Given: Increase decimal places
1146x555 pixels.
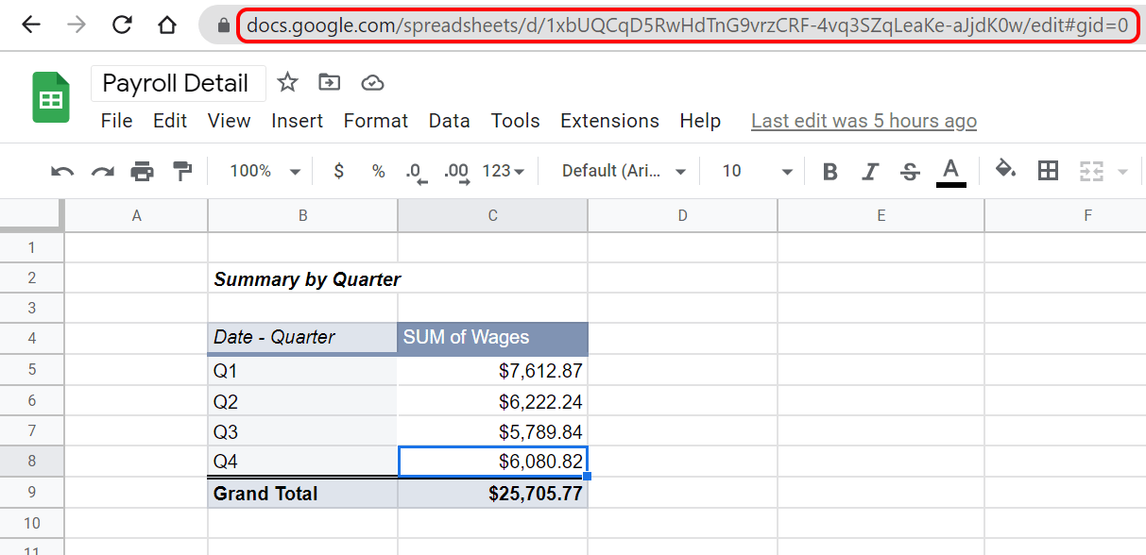Looking at the screenshot, I should point(455,171).
